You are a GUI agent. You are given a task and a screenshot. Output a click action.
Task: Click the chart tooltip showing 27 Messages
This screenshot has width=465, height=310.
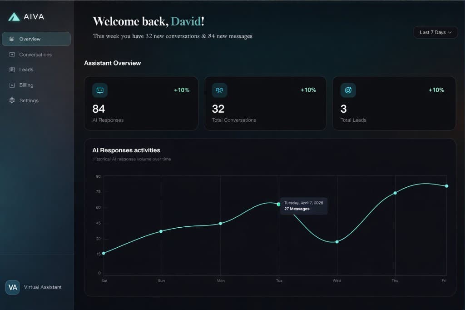click(x=303, y=206)
